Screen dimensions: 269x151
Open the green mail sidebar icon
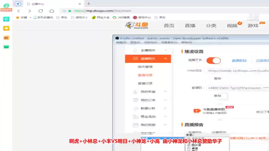pos(6,47)
